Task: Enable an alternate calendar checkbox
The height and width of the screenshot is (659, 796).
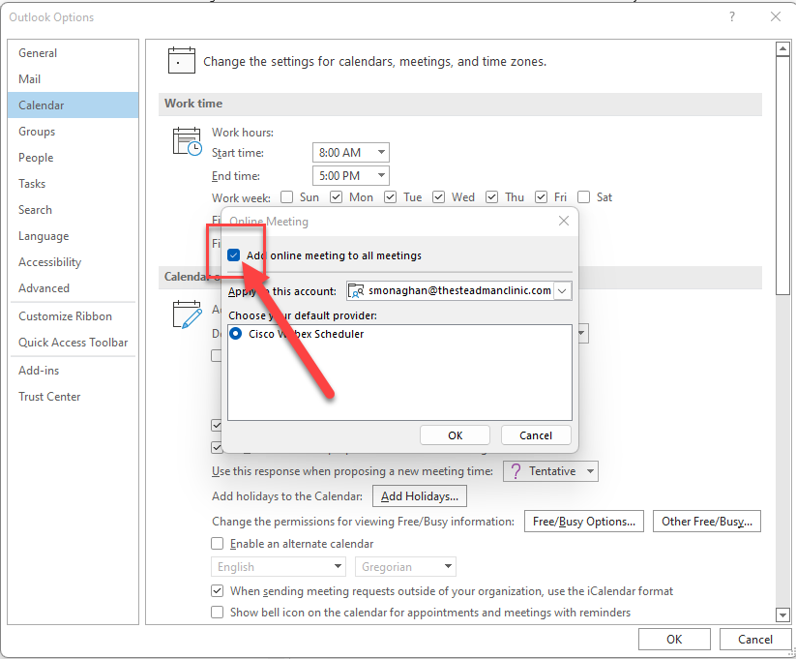Action: click(x=218, y=544)
